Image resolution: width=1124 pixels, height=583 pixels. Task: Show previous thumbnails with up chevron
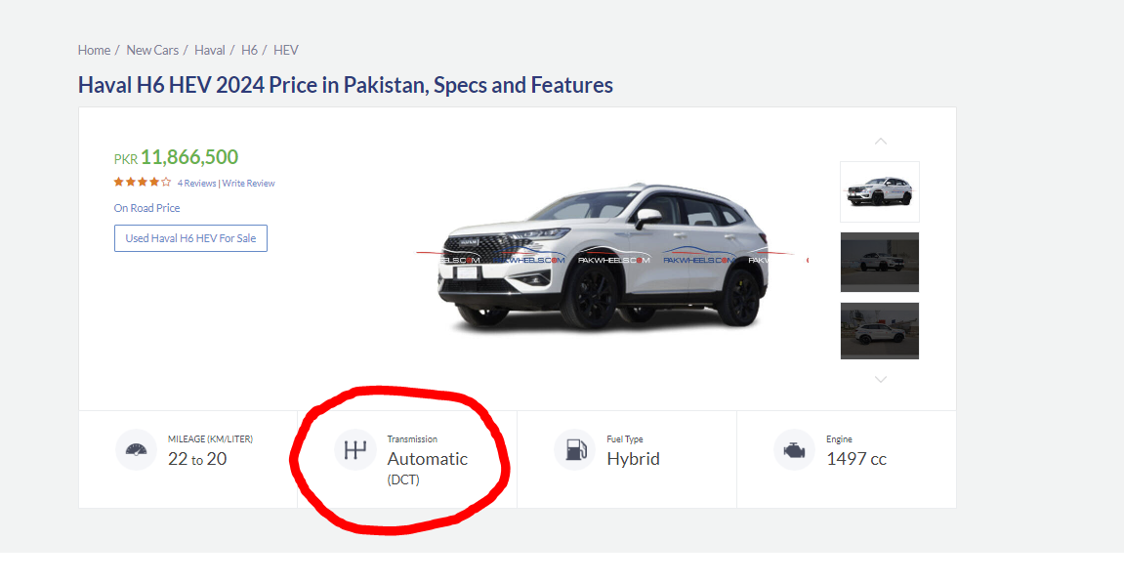pyautogui.click(x=880, y=142)
